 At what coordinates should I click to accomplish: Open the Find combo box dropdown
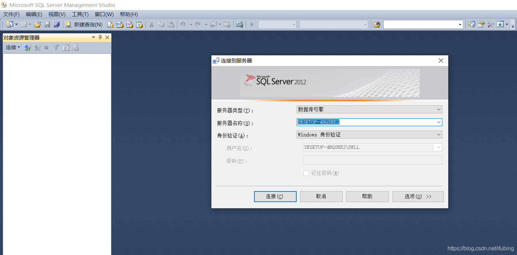coord(460,24)
